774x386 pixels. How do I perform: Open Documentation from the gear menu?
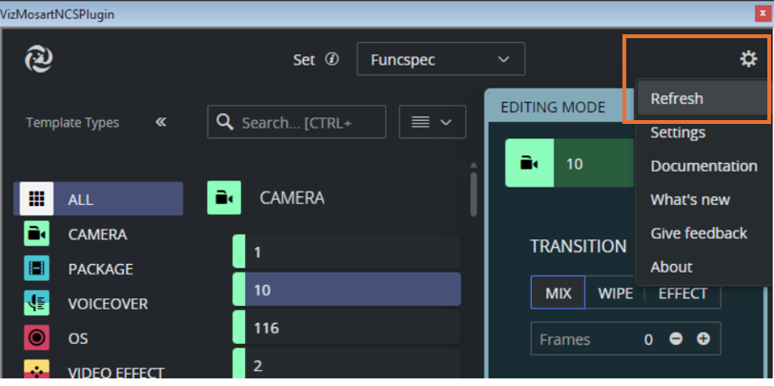tap(703, 166)
